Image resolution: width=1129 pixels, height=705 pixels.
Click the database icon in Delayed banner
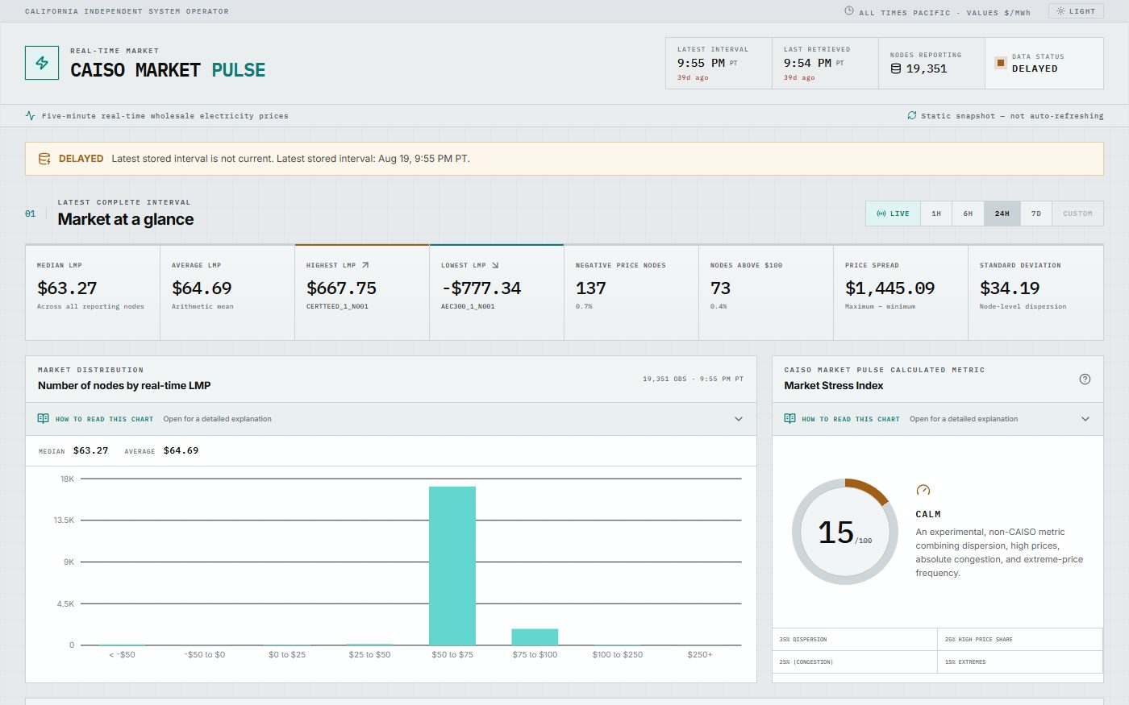45,159
